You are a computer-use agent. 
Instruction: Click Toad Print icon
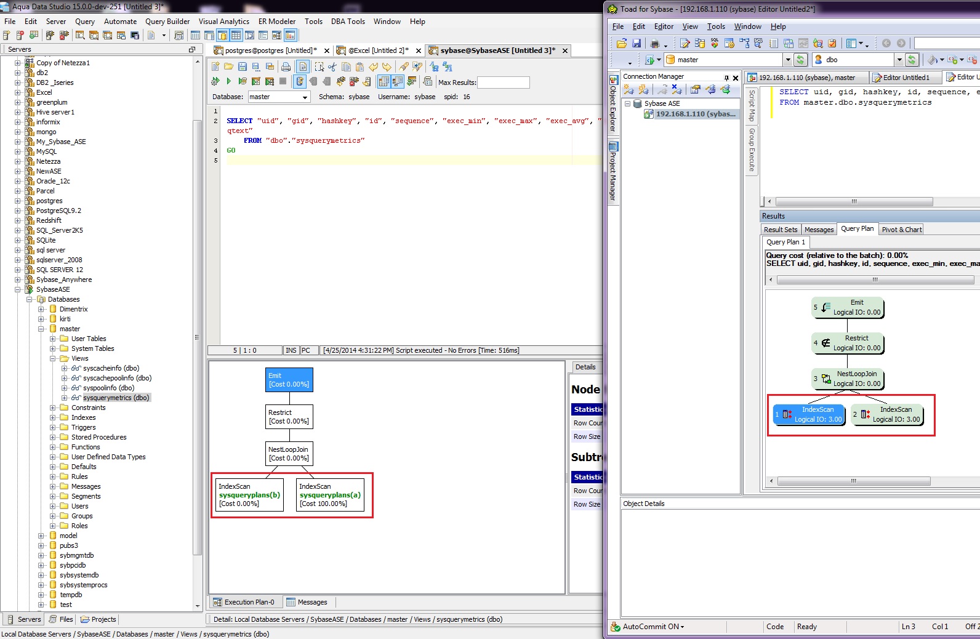pos(655,43)
